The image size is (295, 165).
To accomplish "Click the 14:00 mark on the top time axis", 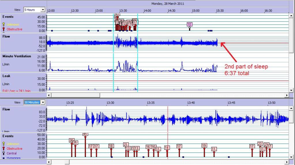I will tap(147, 11).
